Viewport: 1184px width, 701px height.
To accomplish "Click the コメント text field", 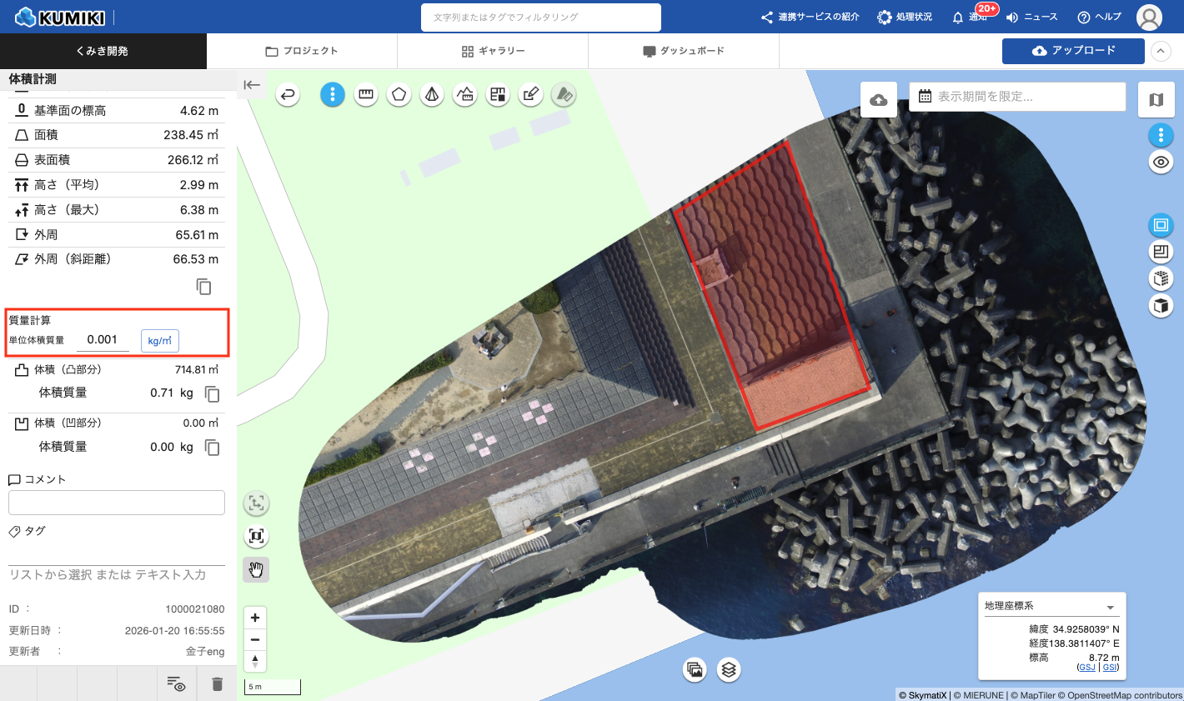I will tap(117, 503).
